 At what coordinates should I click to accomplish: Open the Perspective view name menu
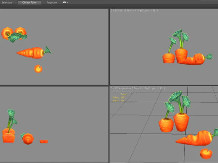[x=124, y=88]
